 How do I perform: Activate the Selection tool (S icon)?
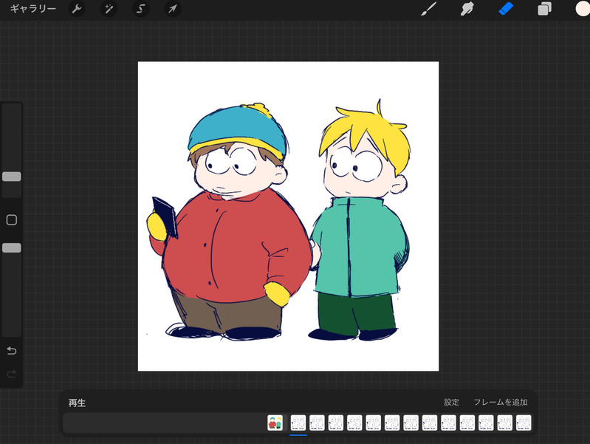(141, 9)
